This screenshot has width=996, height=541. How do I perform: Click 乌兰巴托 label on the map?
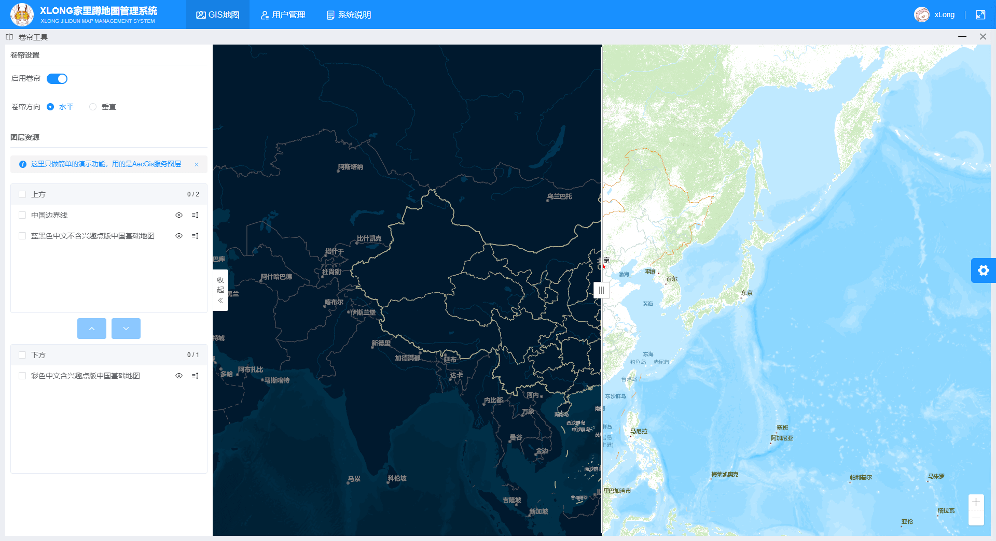pos(560,196)
